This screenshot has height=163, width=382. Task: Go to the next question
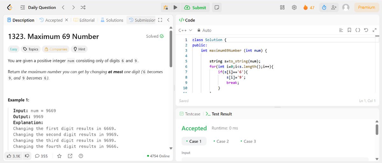73,7
